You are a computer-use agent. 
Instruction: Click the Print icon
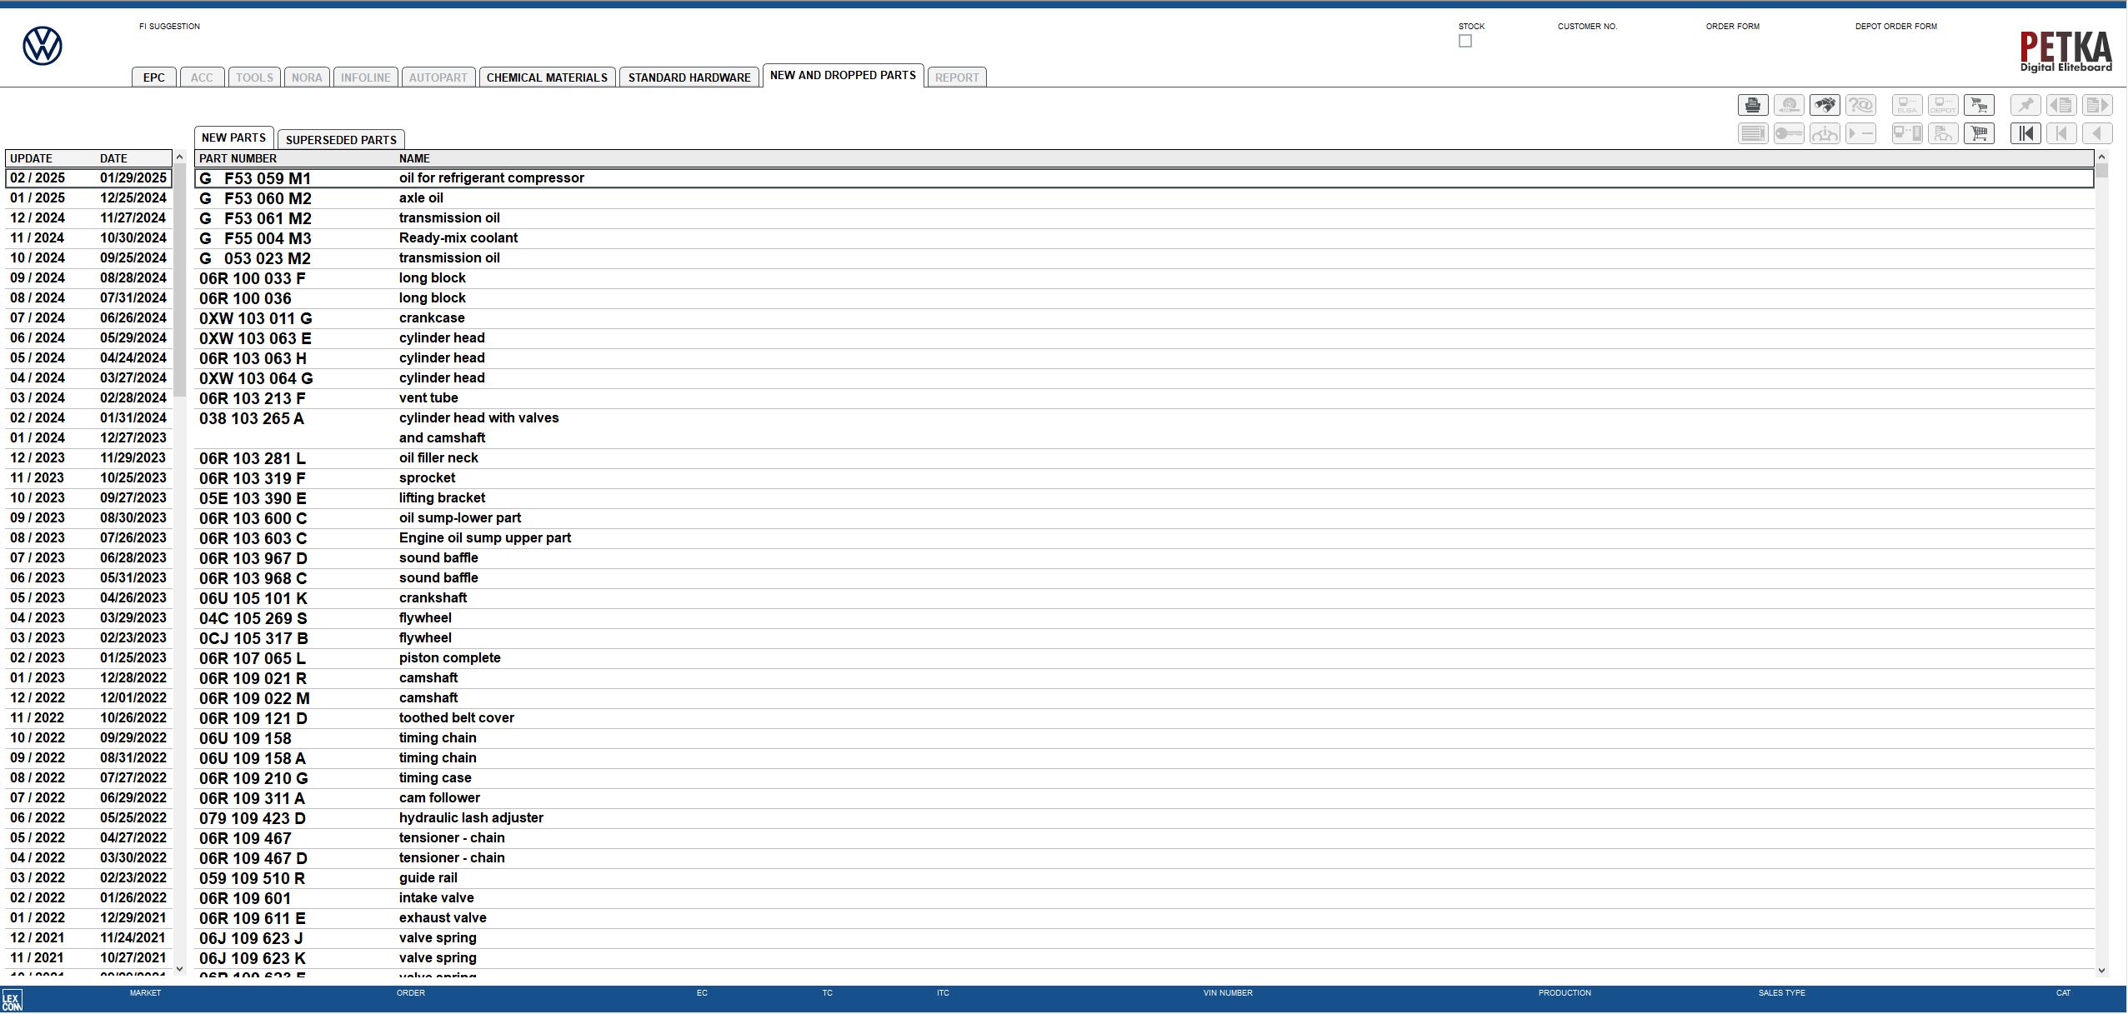pos(1753,105)
